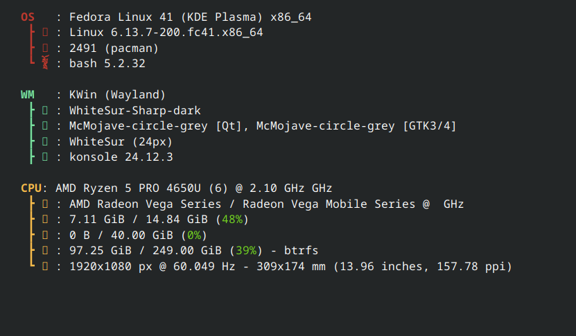This screenshot has width=576, height=336.
Task: Click the yellow CPU heading label
Action: (31, 188)
